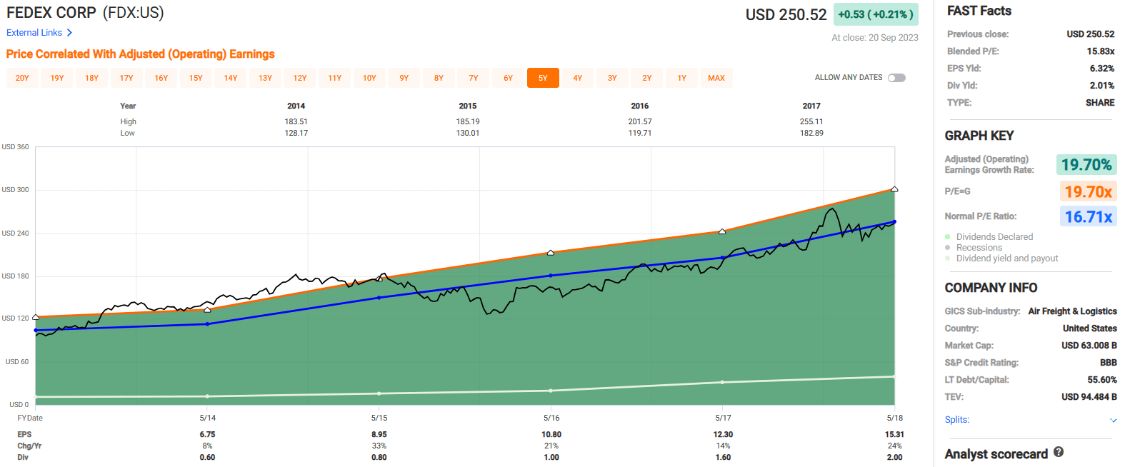
Task: Select the 4Y time range
Action: coord(578,78)
